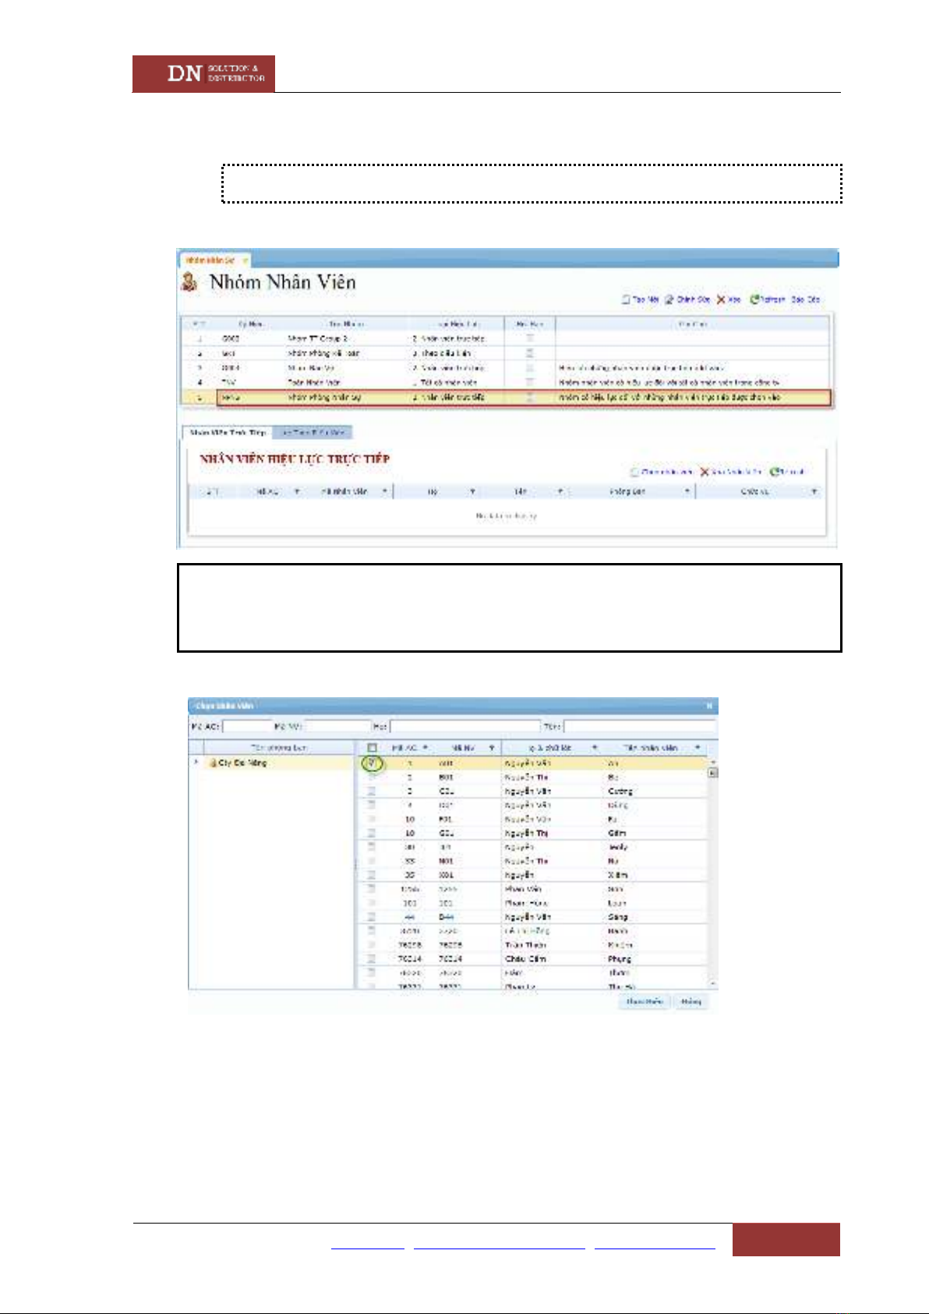Click the Refresh icon in the sub-toolbar
The image size is (929, 1314).
775,472
